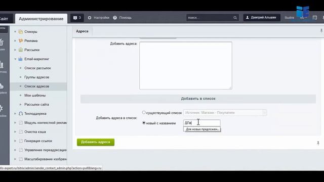The height and width of the screenshot is (182, 324).
Task: Open the Рассылки сайта tree item
Action: coord(36,105)
